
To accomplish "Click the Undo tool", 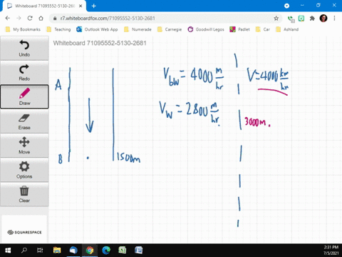I will pos(24,48).
